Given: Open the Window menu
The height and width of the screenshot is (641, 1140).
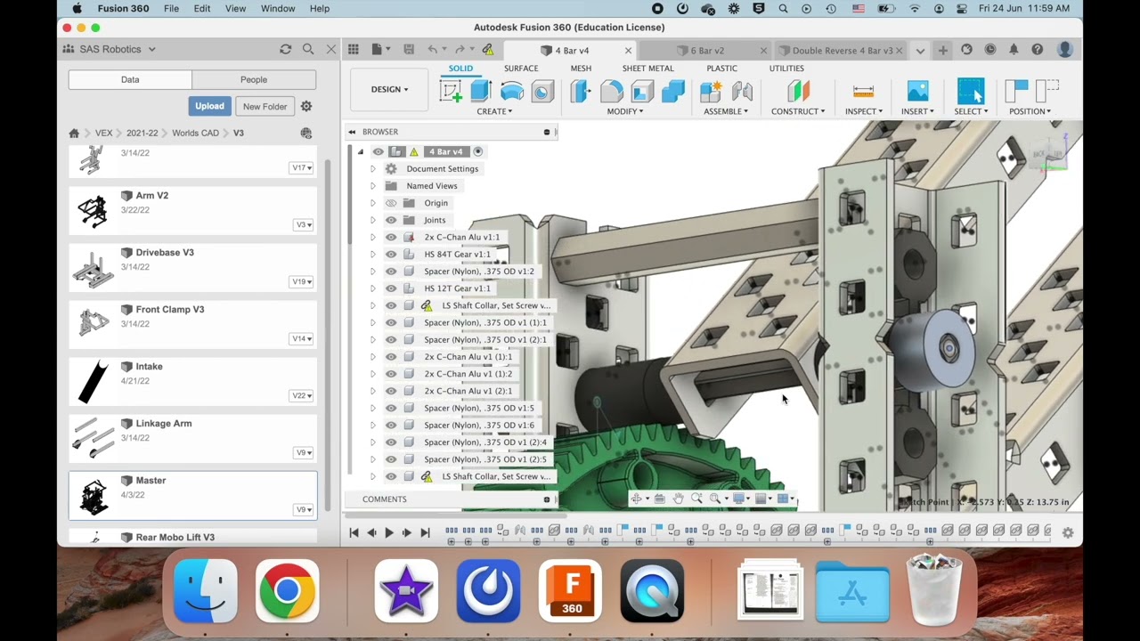Looking at the screenshot, I should (278, 9).
